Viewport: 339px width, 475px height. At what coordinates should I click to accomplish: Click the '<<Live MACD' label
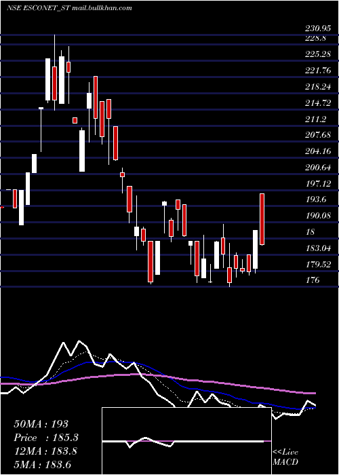285,457
